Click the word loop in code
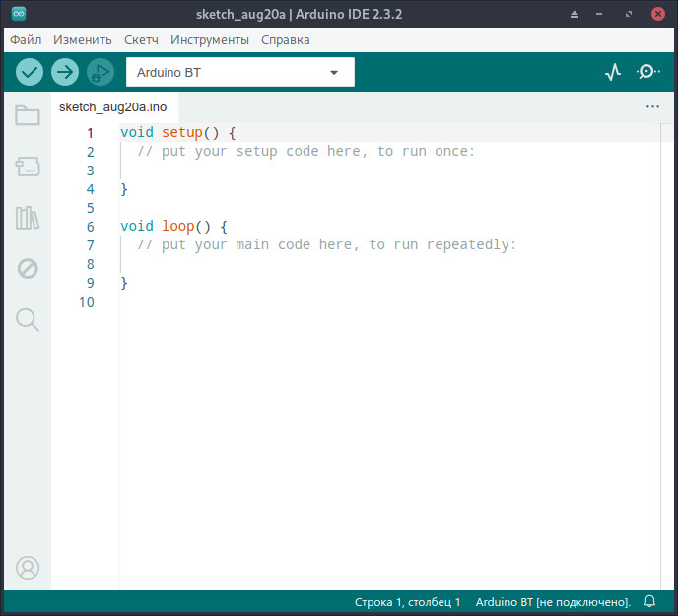678x616 pixels. point(178,227)
